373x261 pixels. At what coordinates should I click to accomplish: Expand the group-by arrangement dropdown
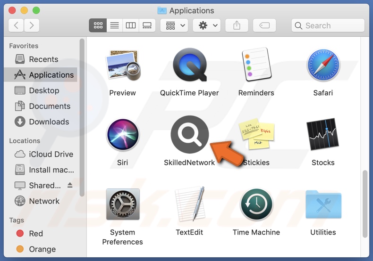(x=174, y=25)
